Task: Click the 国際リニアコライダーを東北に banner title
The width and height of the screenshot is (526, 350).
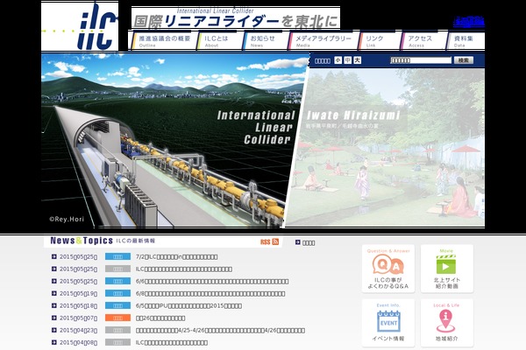Action: [236, 21]
